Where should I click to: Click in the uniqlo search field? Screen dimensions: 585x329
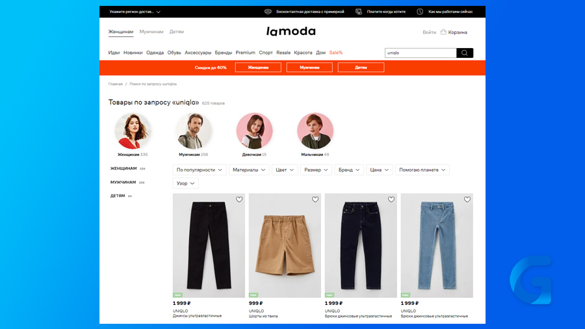[x=421, y=53]
